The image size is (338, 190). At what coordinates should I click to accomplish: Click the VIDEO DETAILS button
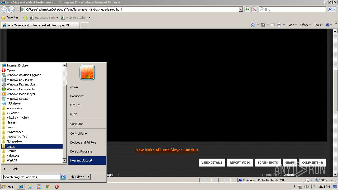(x=212, y=163)
